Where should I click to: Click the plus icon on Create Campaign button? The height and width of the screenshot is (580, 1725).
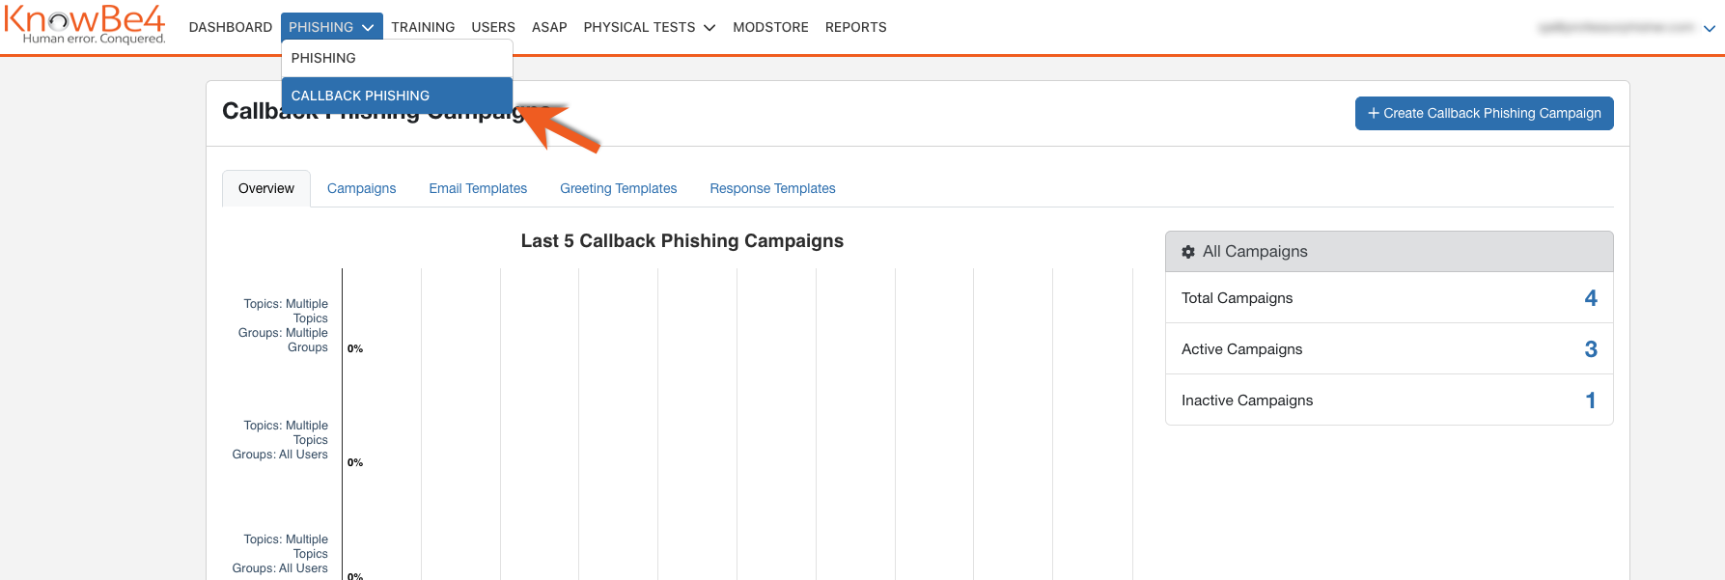click(1372, 113)
